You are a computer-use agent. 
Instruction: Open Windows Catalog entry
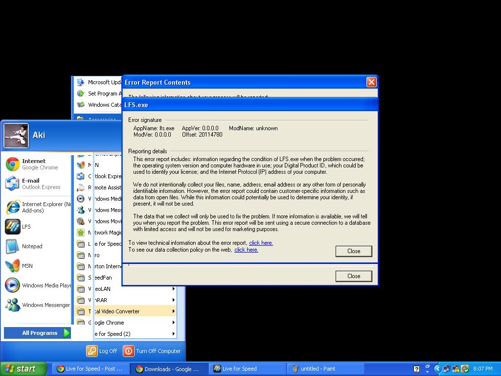(98, 105)
